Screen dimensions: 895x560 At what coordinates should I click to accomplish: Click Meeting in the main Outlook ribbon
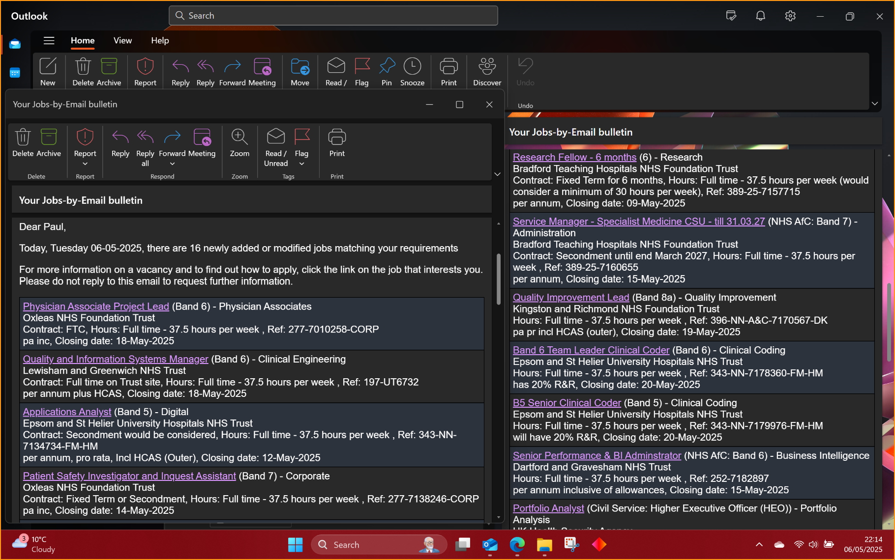click(262, 71)
